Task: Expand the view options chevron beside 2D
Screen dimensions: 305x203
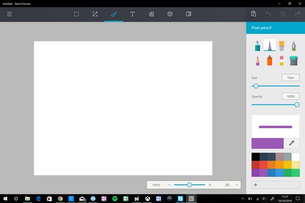Action: tap(237, 185)
